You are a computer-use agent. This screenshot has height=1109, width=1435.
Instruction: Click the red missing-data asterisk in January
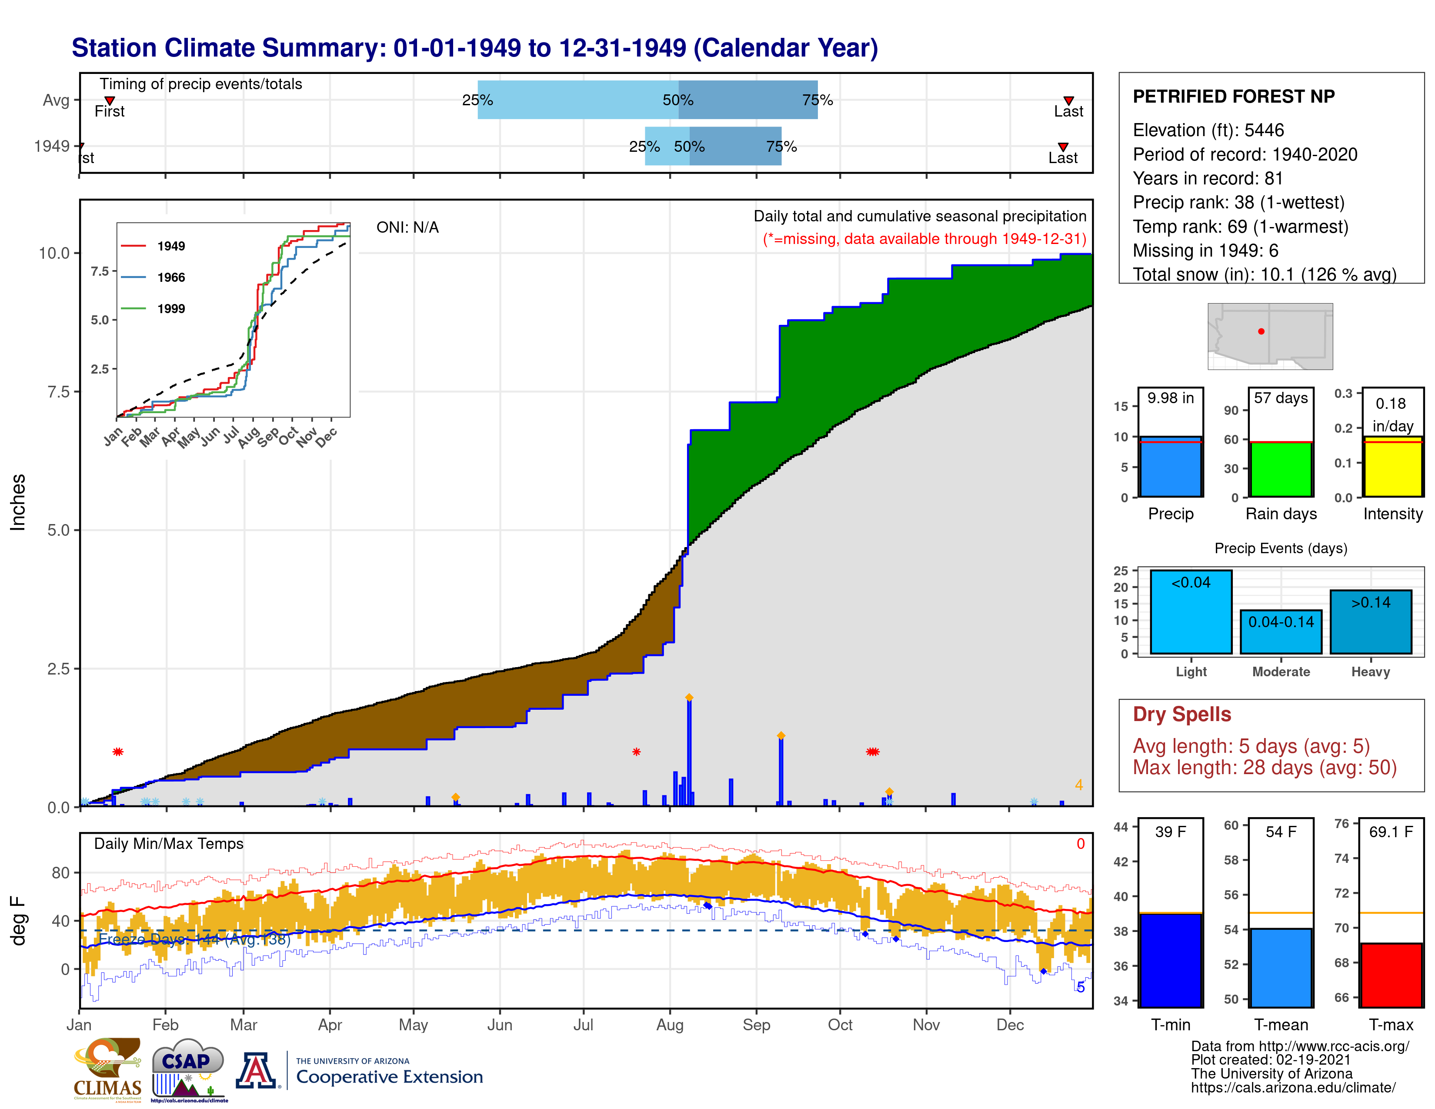117,752
